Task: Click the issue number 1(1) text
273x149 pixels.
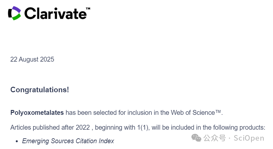Action: tap(143, 128)
